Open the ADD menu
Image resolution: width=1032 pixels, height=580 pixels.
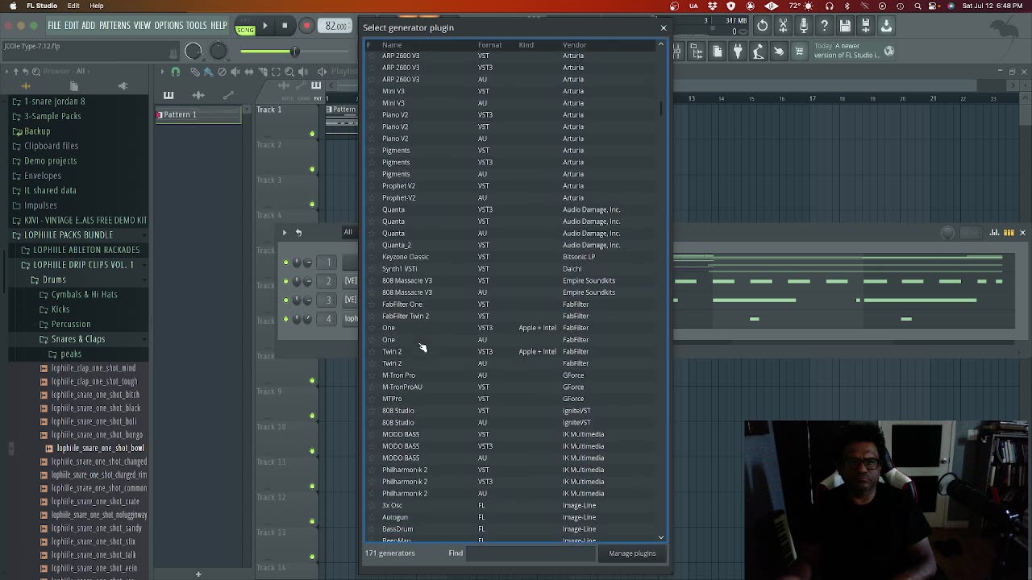tap(89, 26)
